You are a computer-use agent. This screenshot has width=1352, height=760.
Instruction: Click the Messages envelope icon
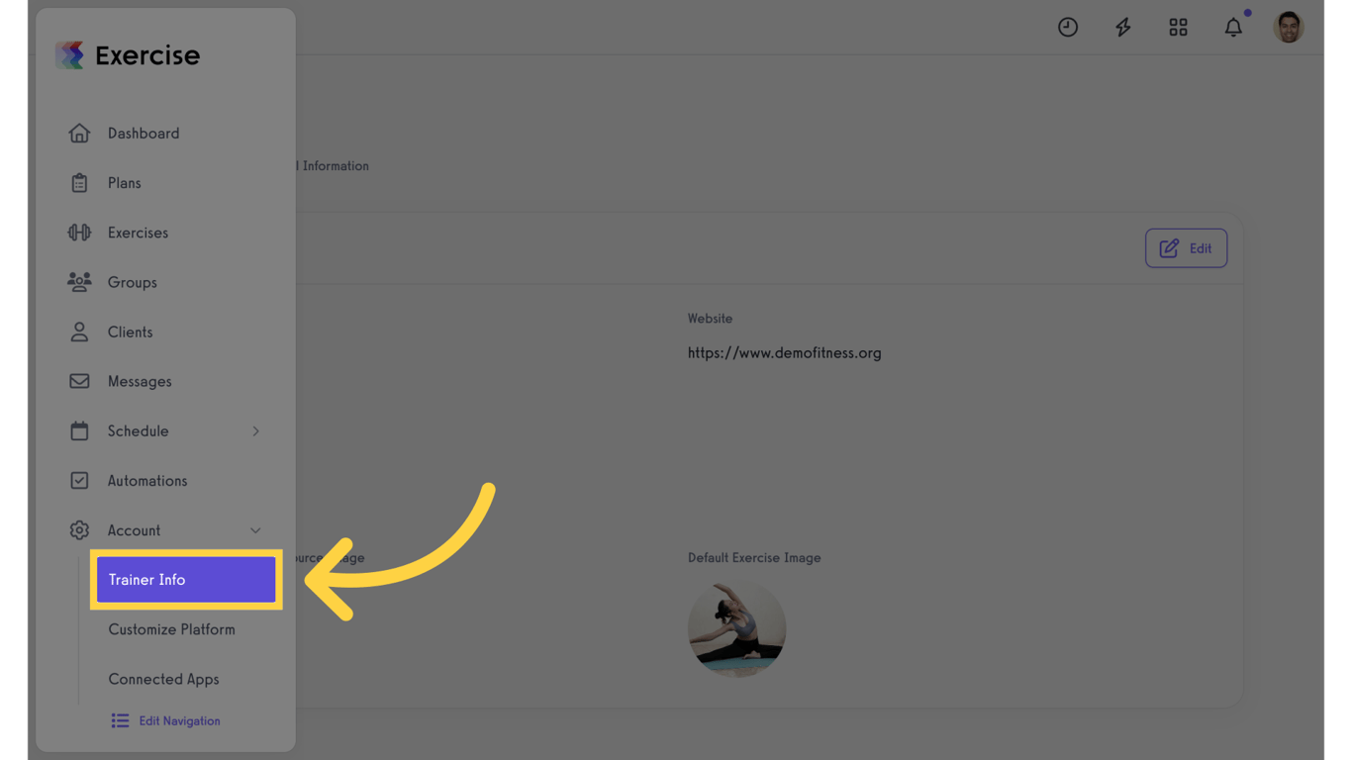point(79,381)
